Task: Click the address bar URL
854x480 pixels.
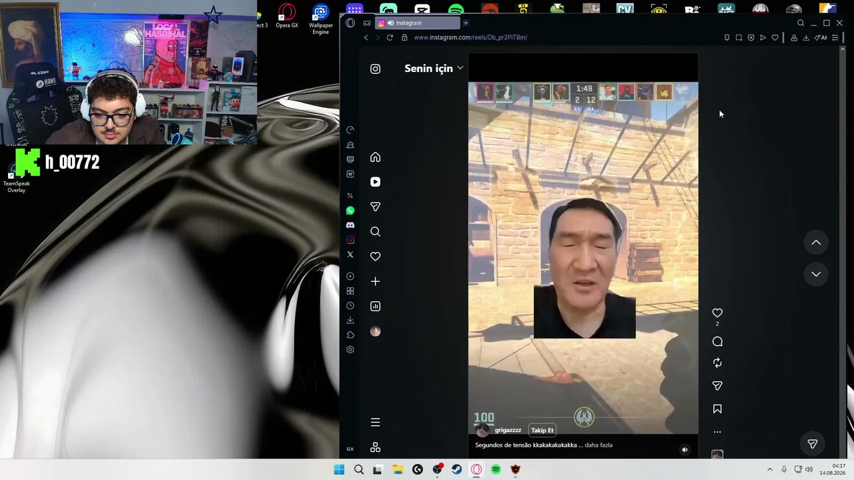Action: pyautogui.click(x=470, y=37)
